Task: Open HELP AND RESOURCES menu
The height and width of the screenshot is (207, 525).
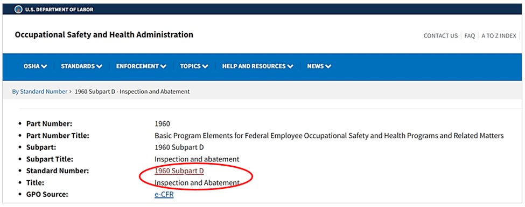Action: tap(257, 66)
